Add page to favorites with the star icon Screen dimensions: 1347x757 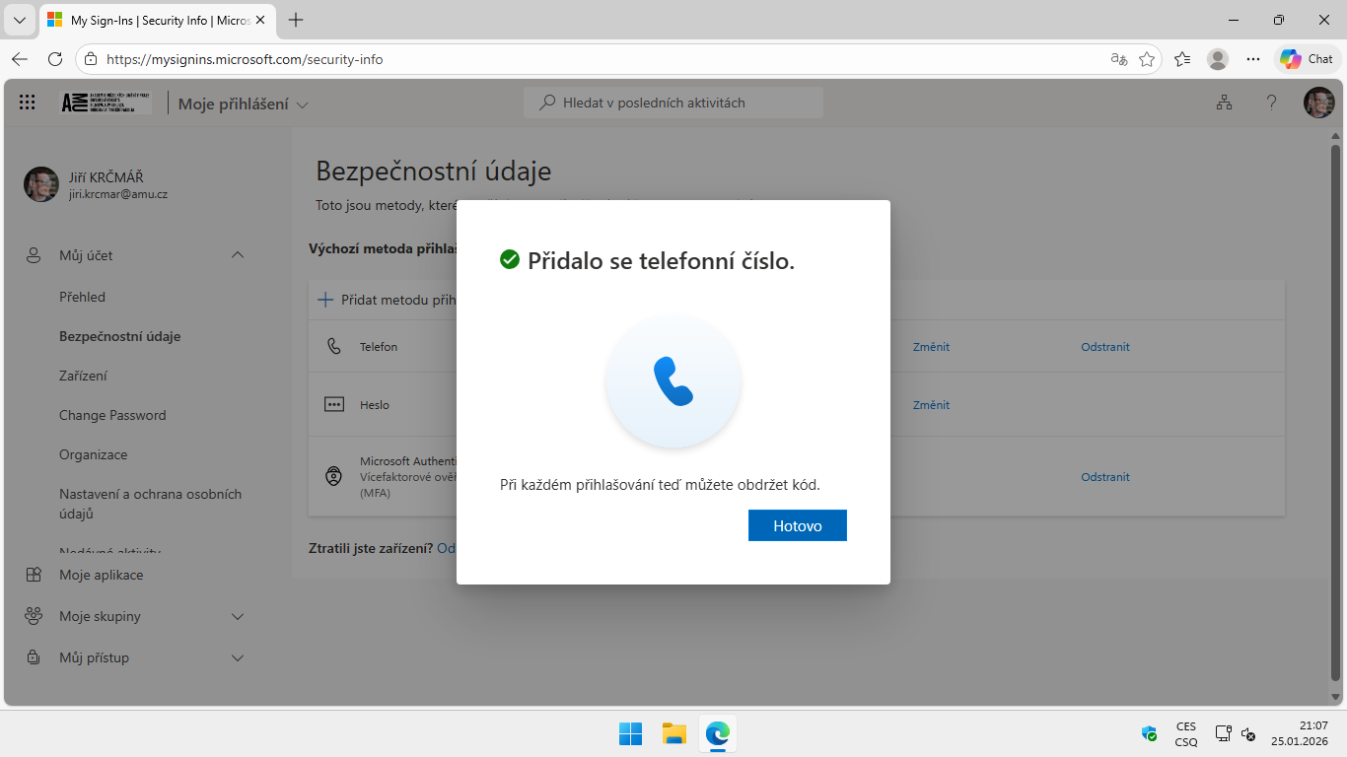click(1147, 59)
